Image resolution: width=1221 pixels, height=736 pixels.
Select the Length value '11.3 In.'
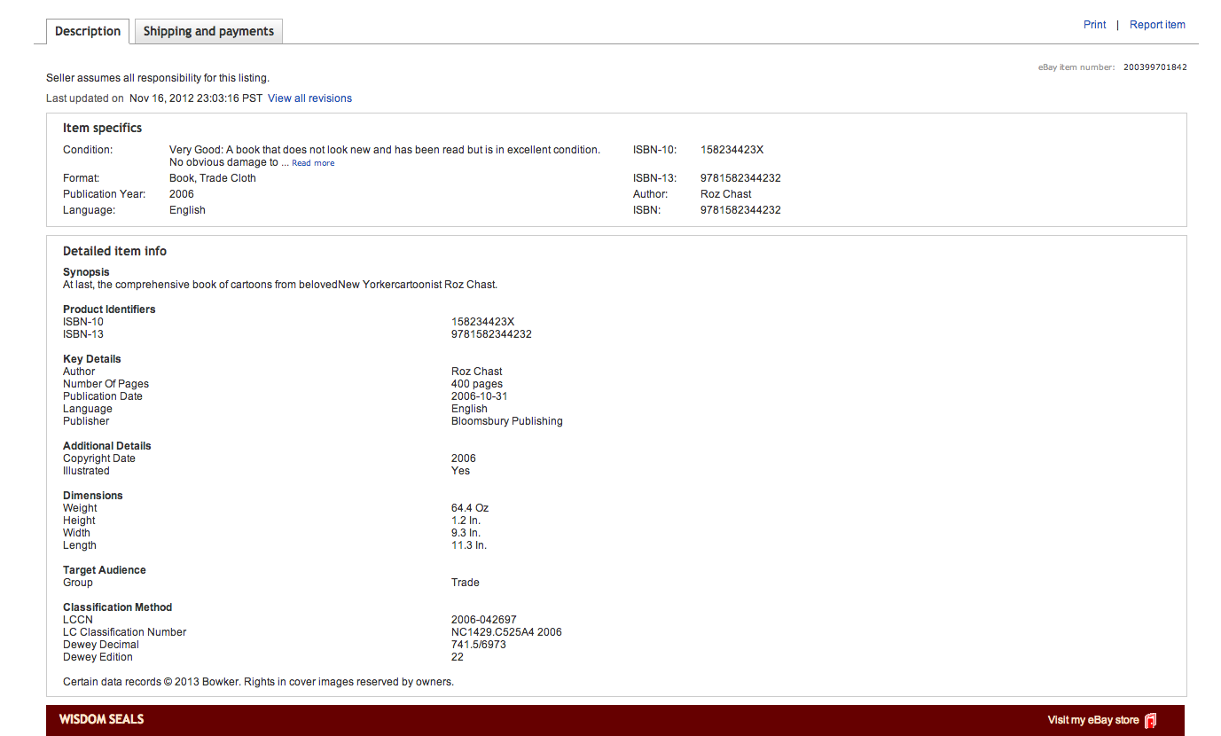pyautogui.click(x=469, y=545)
